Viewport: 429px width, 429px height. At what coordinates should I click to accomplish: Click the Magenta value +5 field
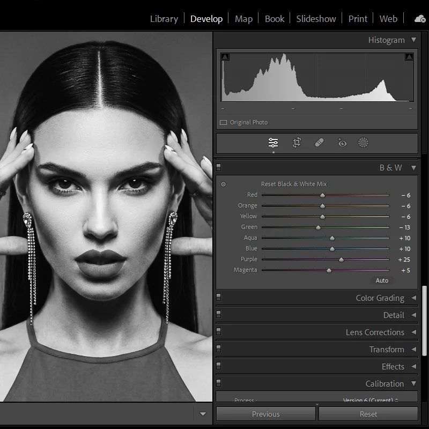click(405, 270)
